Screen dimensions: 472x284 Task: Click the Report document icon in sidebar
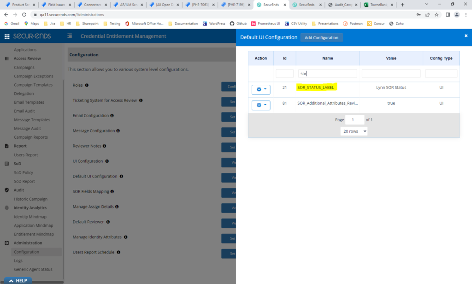point(6,146)
